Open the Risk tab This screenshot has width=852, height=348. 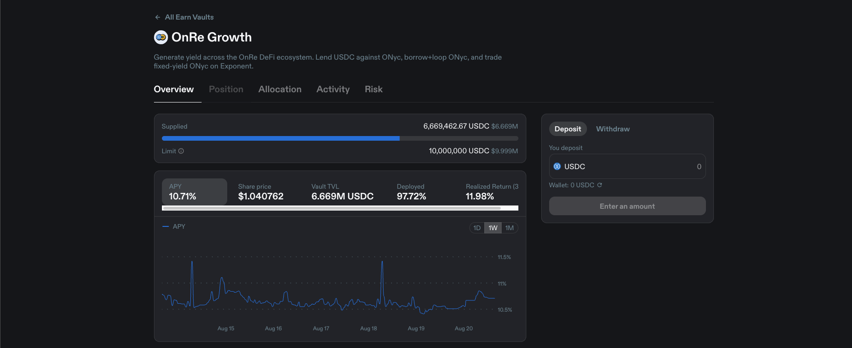coord(374,89)
